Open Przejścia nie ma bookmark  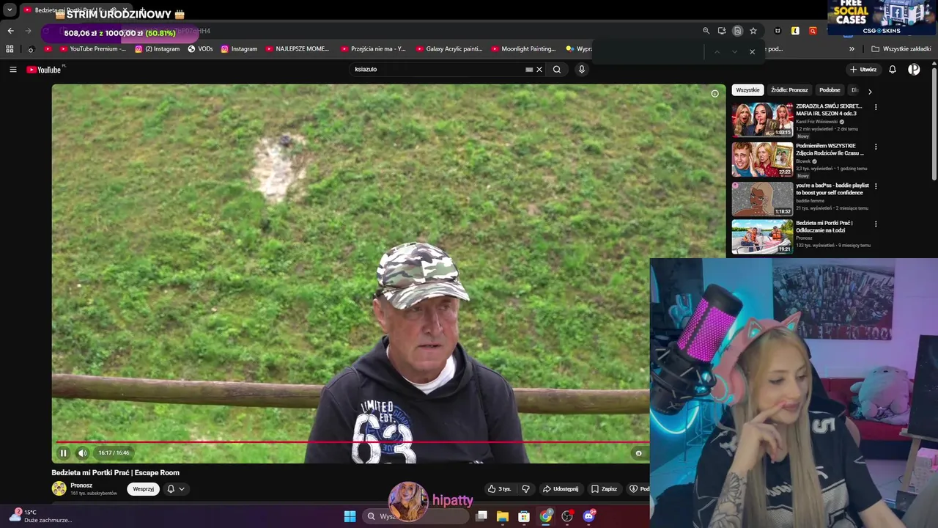pos(373,49)
